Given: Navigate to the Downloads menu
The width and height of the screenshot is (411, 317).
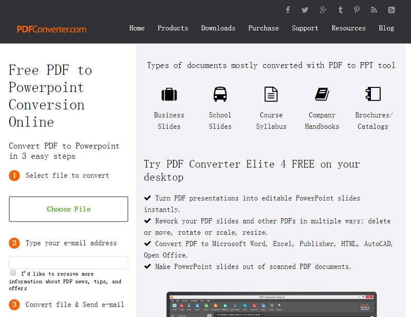Looking at the screenshot, I should (x=218, y=28).
